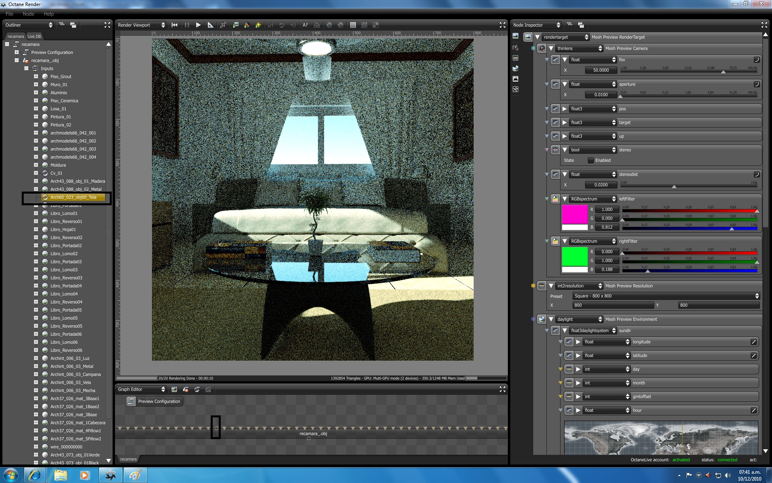772x483 pixels.
Task: Click the magenta leftFilter color swatch
Action: 574,214
